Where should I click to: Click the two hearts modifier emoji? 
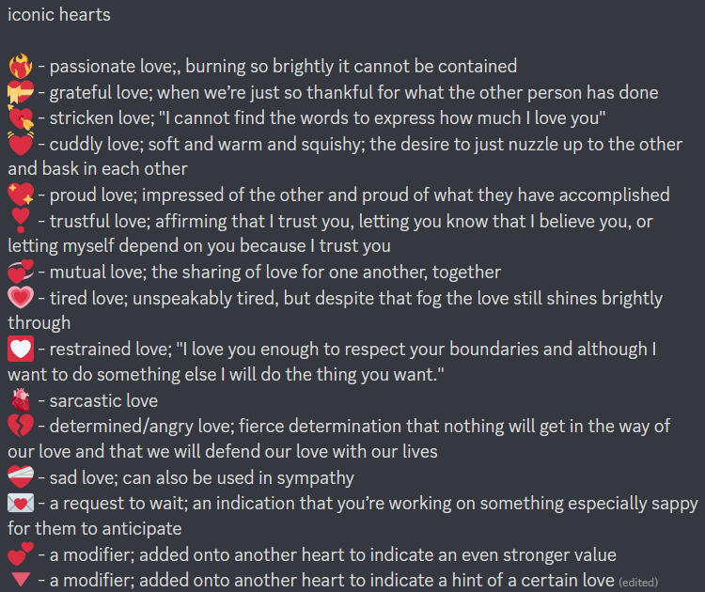pyautogui.click(x=21, y=554)
